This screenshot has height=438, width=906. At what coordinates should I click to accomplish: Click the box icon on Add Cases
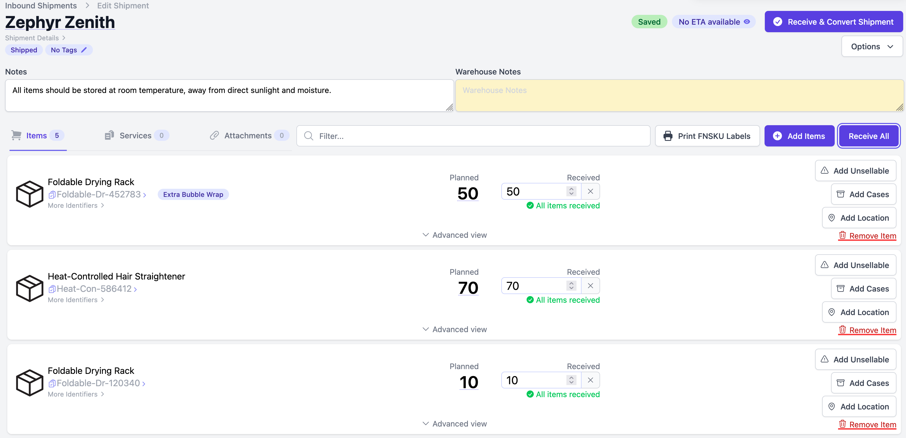tap(841, 194)
